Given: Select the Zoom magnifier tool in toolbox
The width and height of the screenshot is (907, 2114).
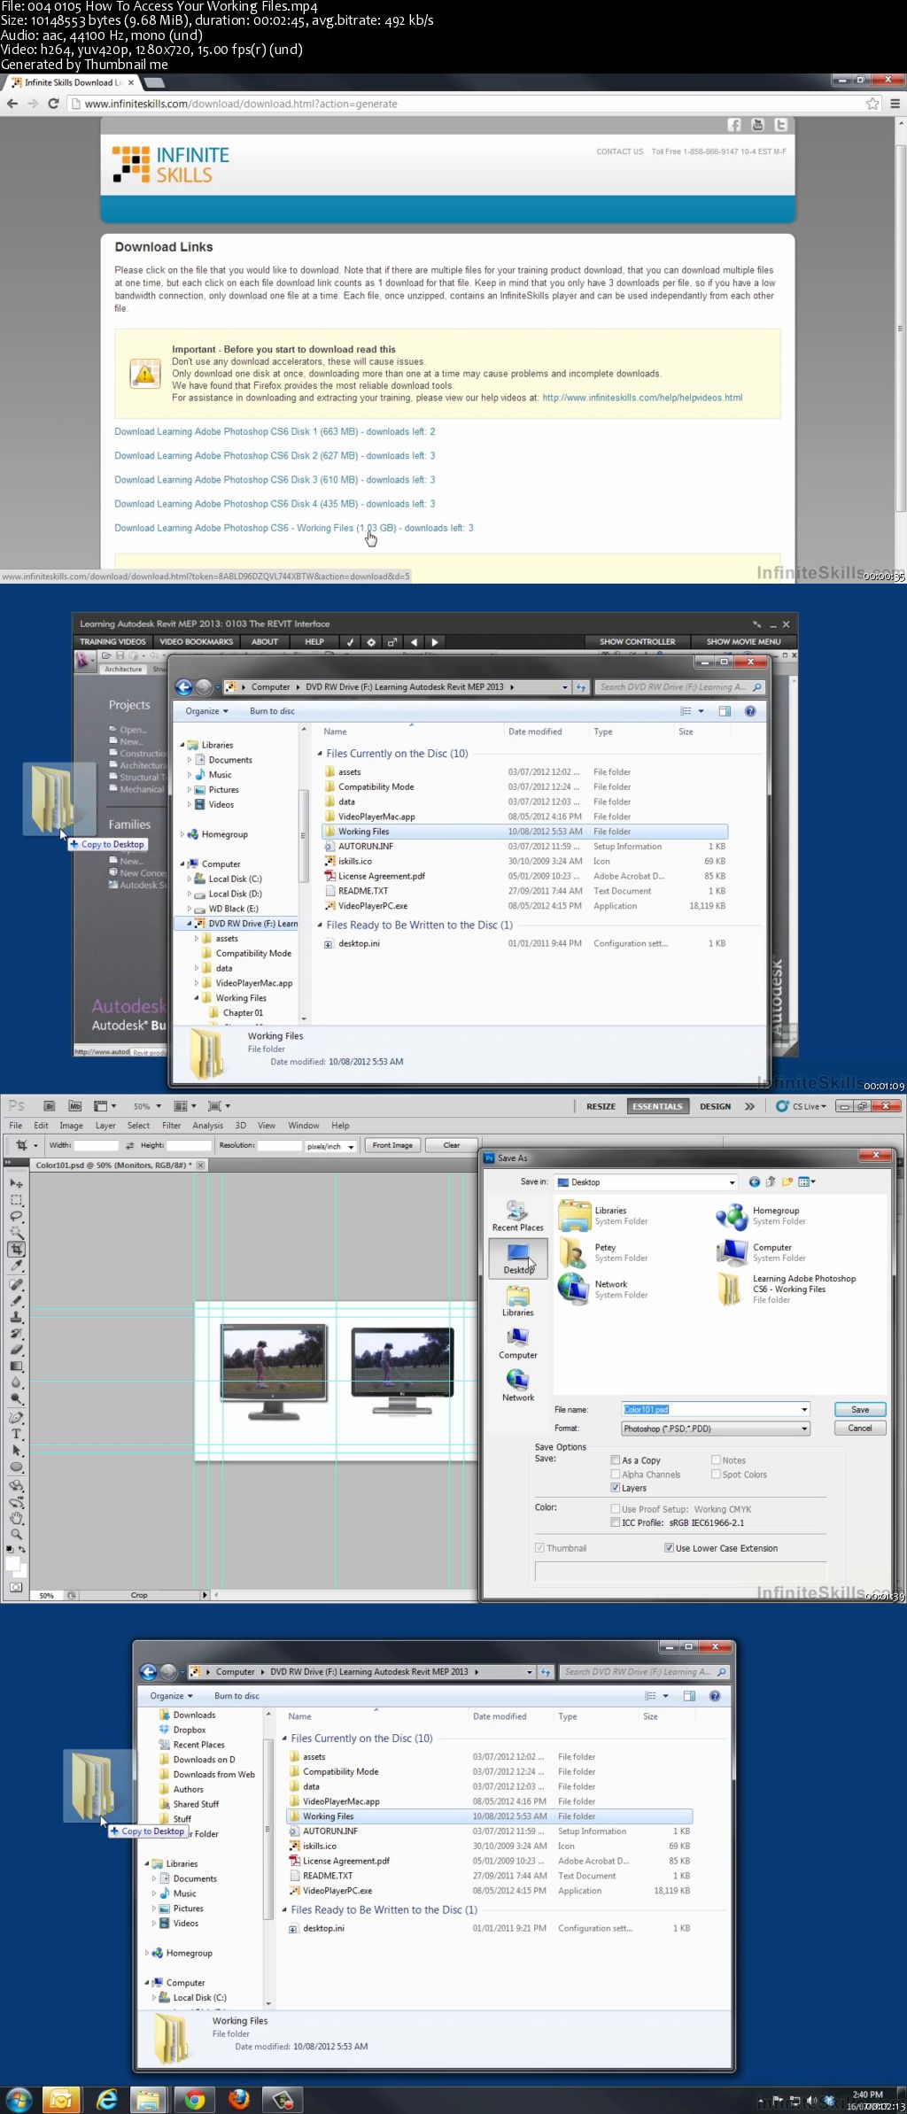Looking at the screenshot, I should [x=16, y=1534].
